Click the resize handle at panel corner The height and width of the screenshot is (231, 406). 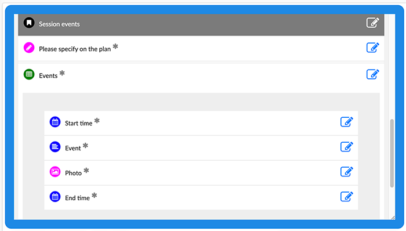click(x=393, y=218)
